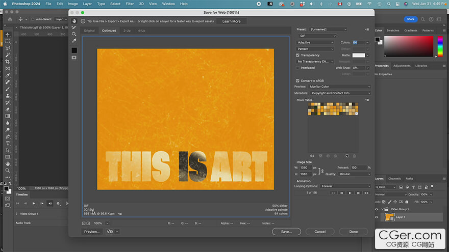
Task: Select the Hand tool in main toolbar
Action: tap(8, 164)
